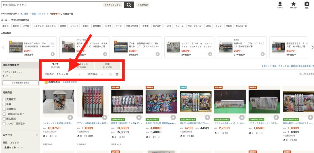The width and height of the screenshot is (314, 153).
Task: Click the この検索条件を保存 button
Action: point(20,83)
